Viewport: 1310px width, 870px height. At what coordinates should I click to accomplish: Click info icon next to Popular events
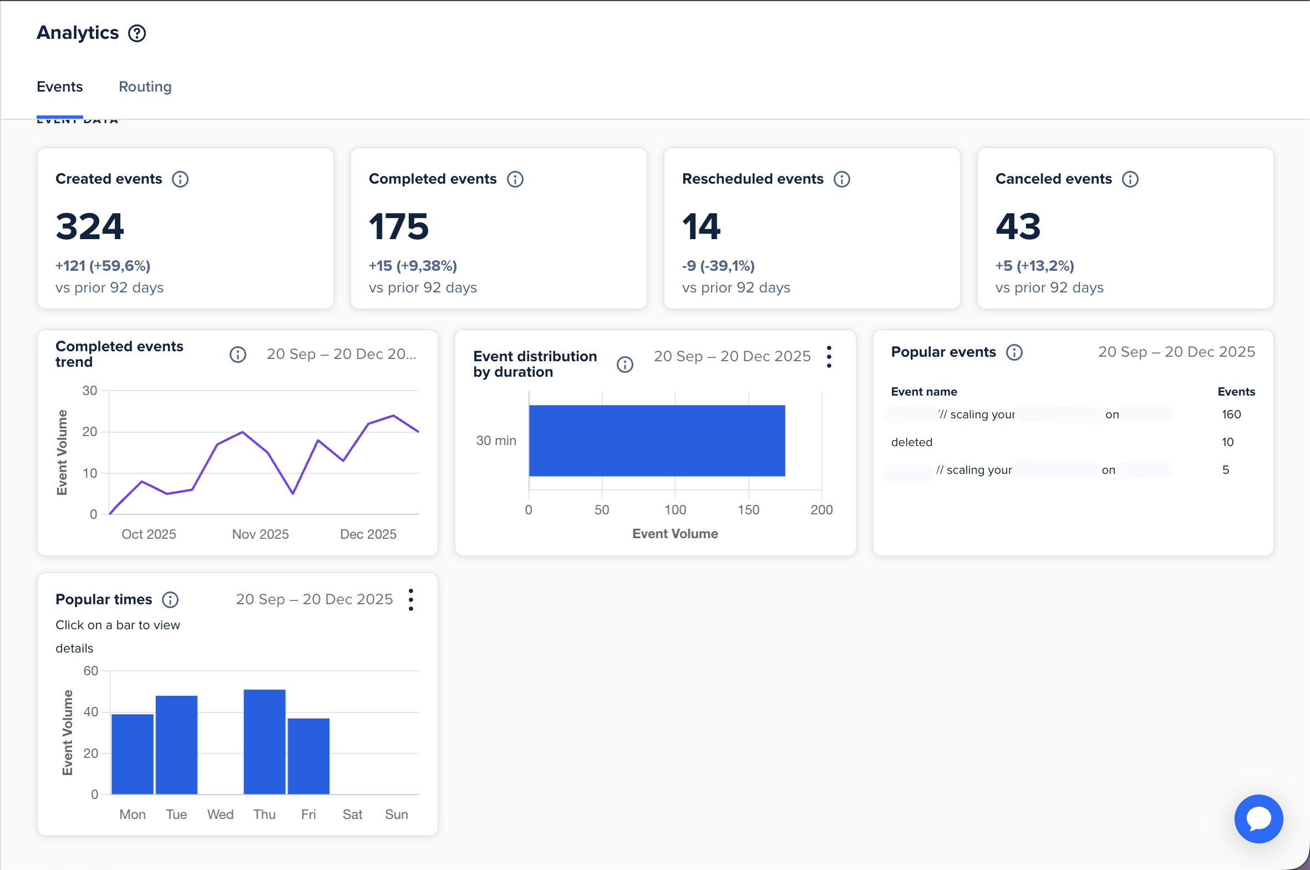coord(1014,352)
